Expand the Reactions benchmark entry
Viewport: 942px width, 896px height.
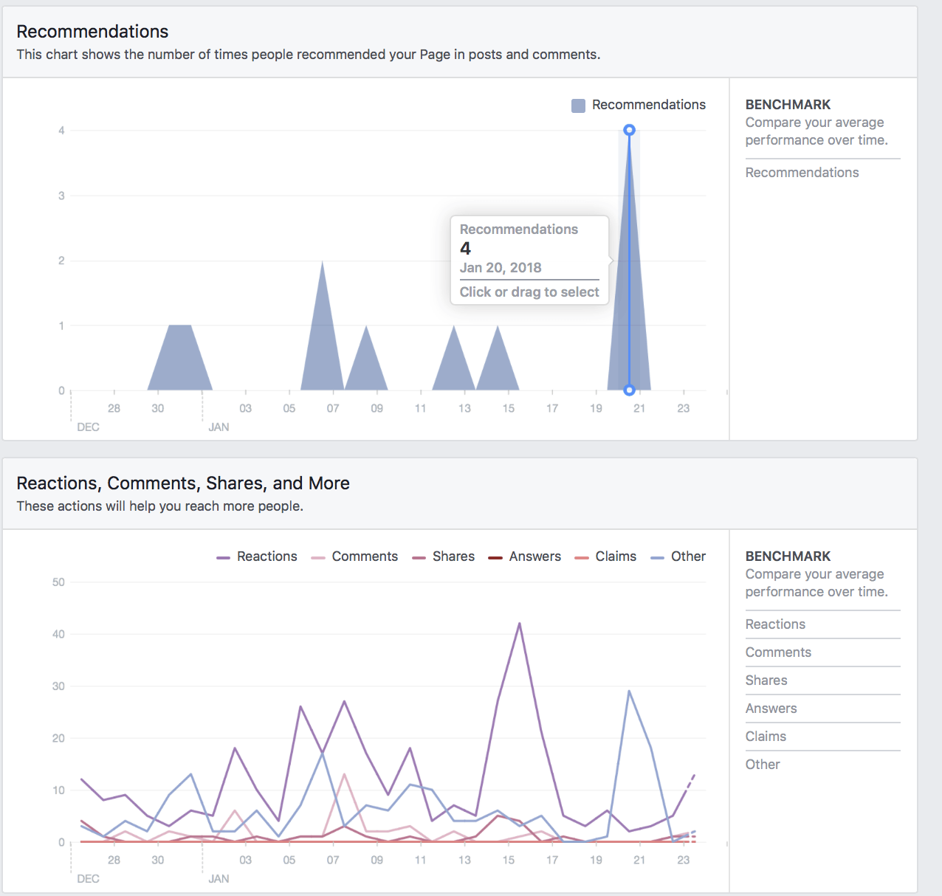pos(775,624)
